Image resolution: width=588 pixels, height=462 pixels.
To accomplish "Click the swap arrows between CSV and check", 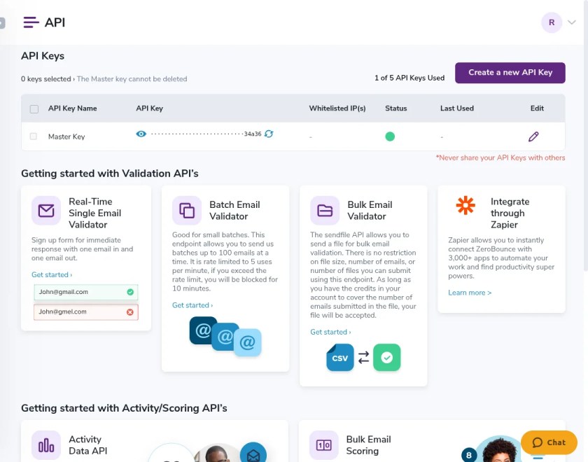I will point(363,358).
